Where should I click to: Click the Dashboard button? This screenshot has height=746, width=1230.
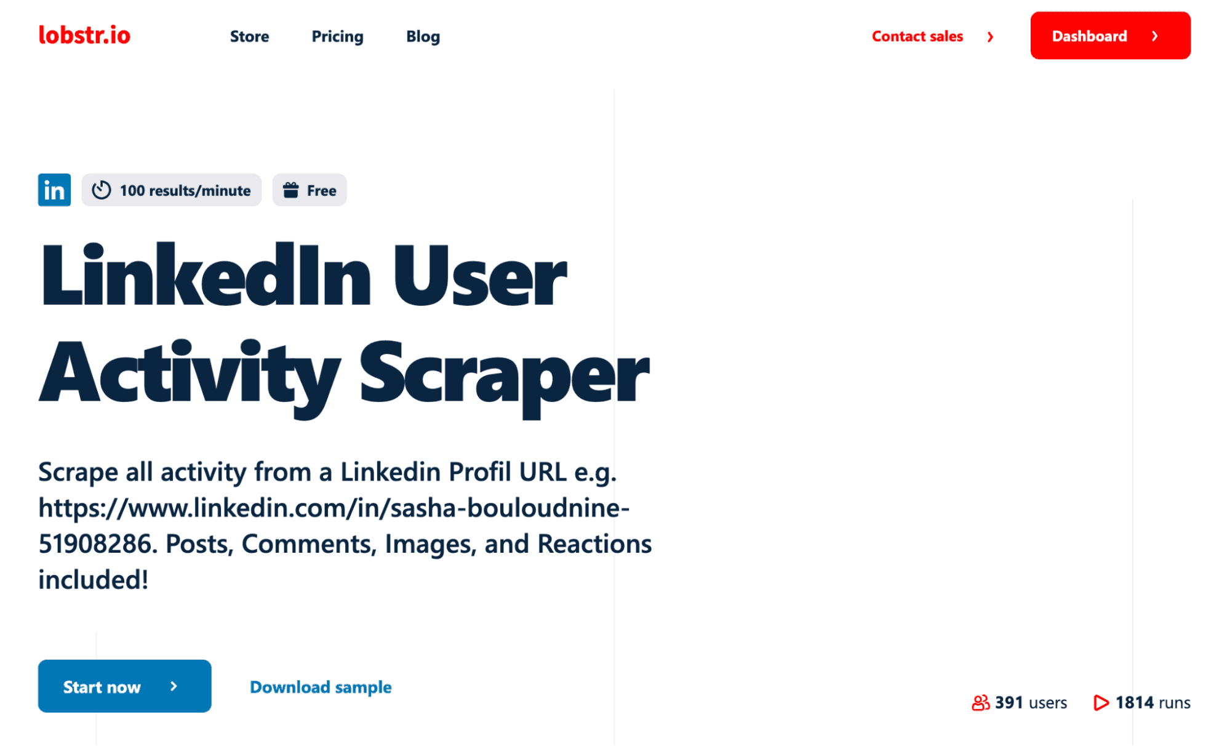point(1109,36)
